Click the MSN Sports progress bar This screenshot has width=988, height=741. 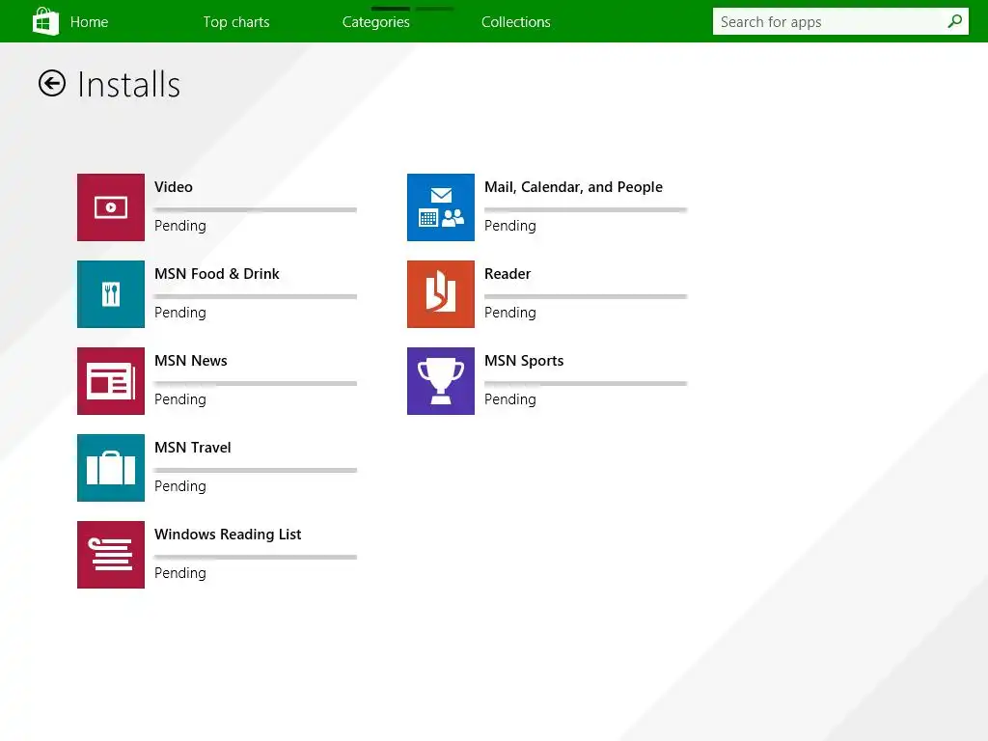point(586,384)
